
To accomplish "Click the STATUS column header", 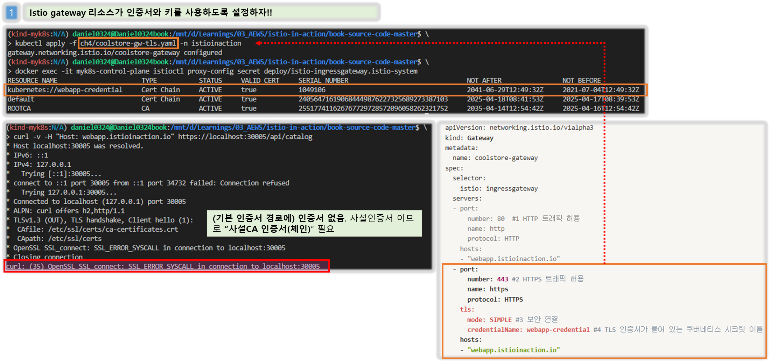I will [x=210, y=80].
